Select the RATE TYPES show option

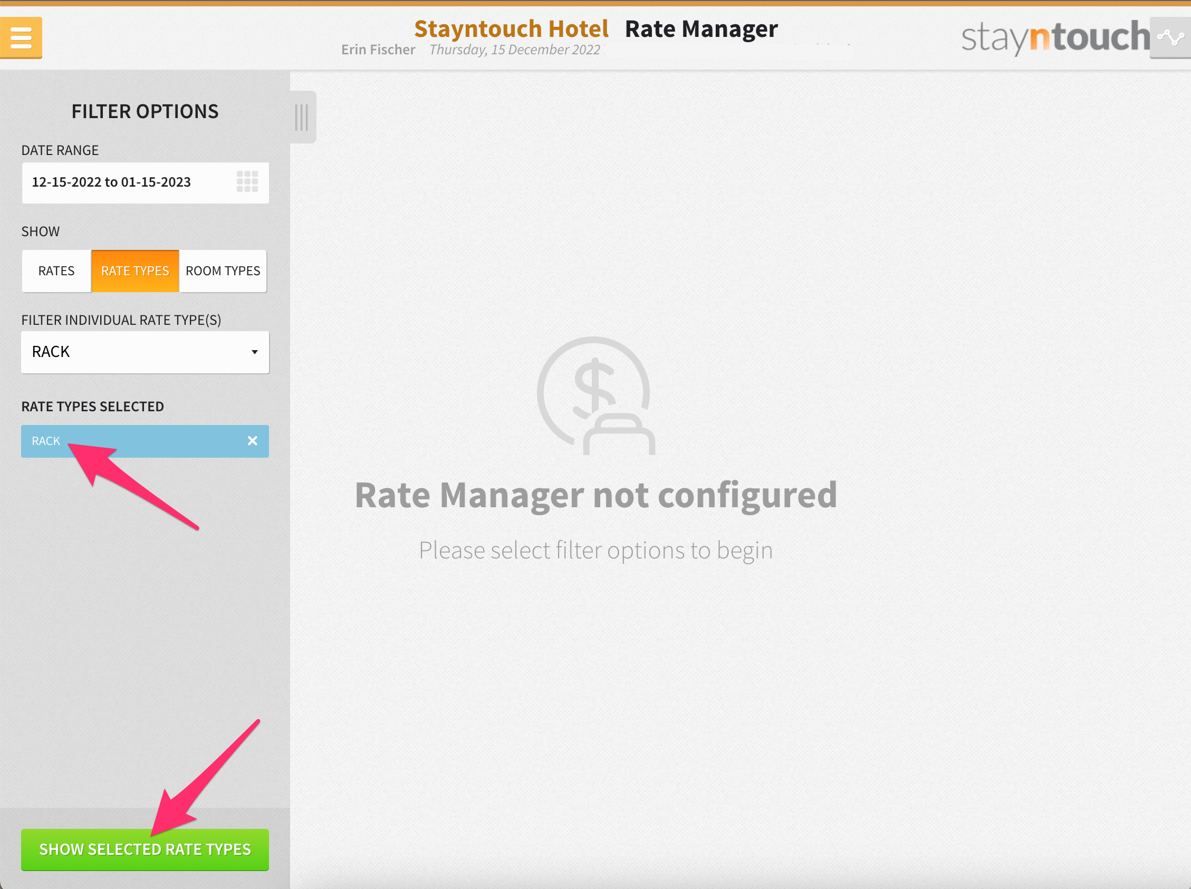click(x=135, y=270)
